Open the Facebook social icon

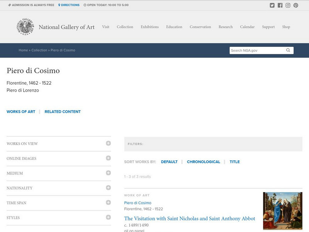pos(280,5)
